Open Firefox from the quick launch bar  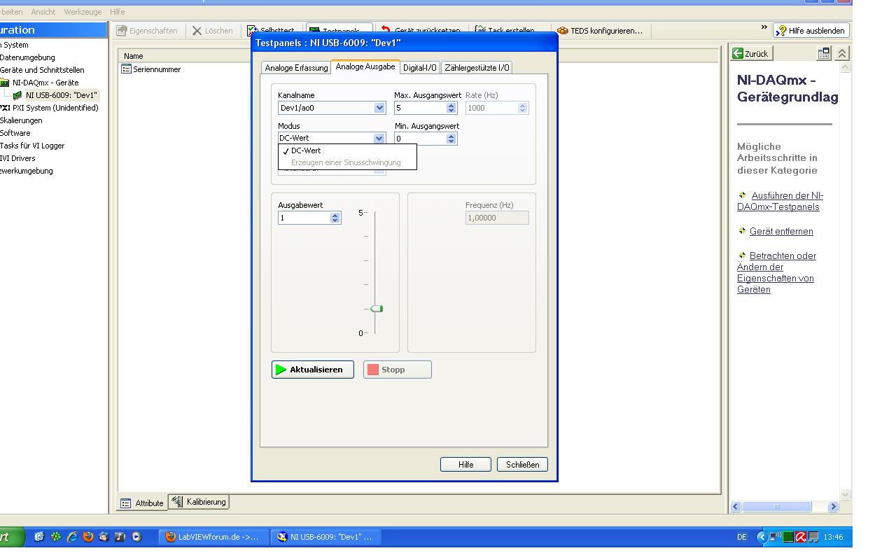[87, 537]
